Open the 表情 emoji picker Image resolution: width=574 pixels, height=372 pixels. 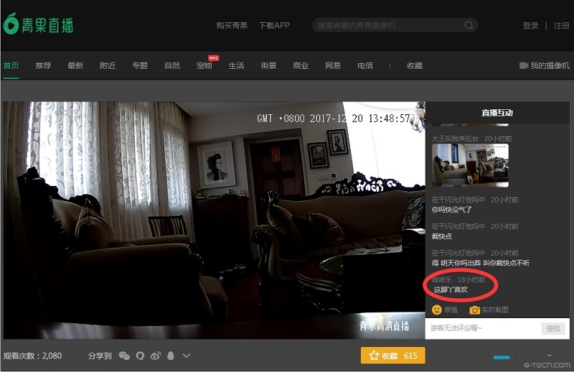tap(445, 310)
